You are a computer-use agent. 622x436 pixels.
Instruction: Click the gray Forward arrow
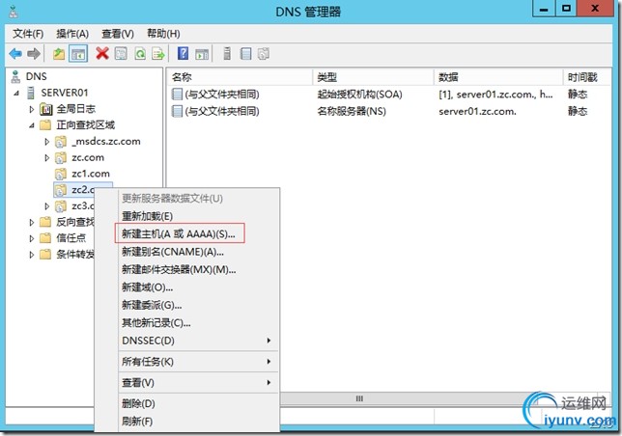pyautogui.click(x=34, y=53)
